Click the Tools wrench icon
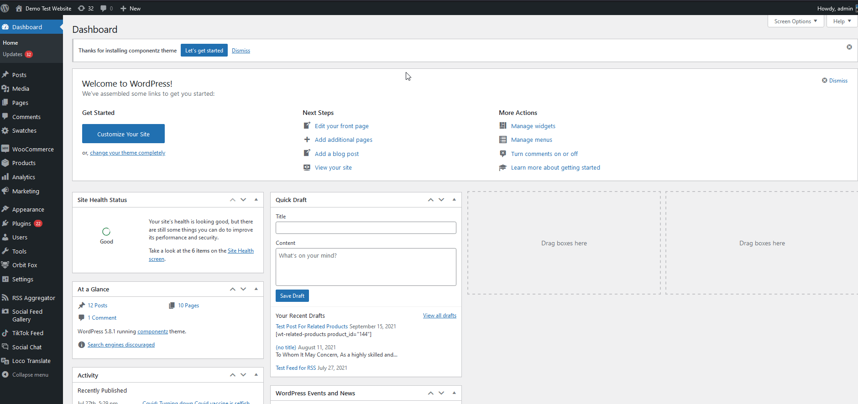This screenshot has height=404, width=858. 5,251
